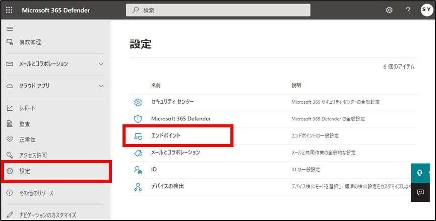Open the help question mark icon

[408, 10]
